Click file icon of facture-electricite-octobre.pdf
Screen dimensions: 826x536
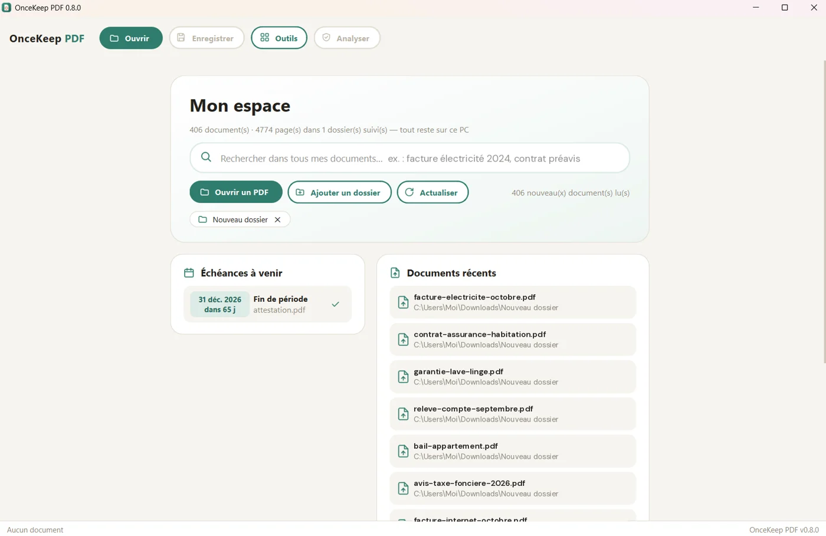coord(403,302)
